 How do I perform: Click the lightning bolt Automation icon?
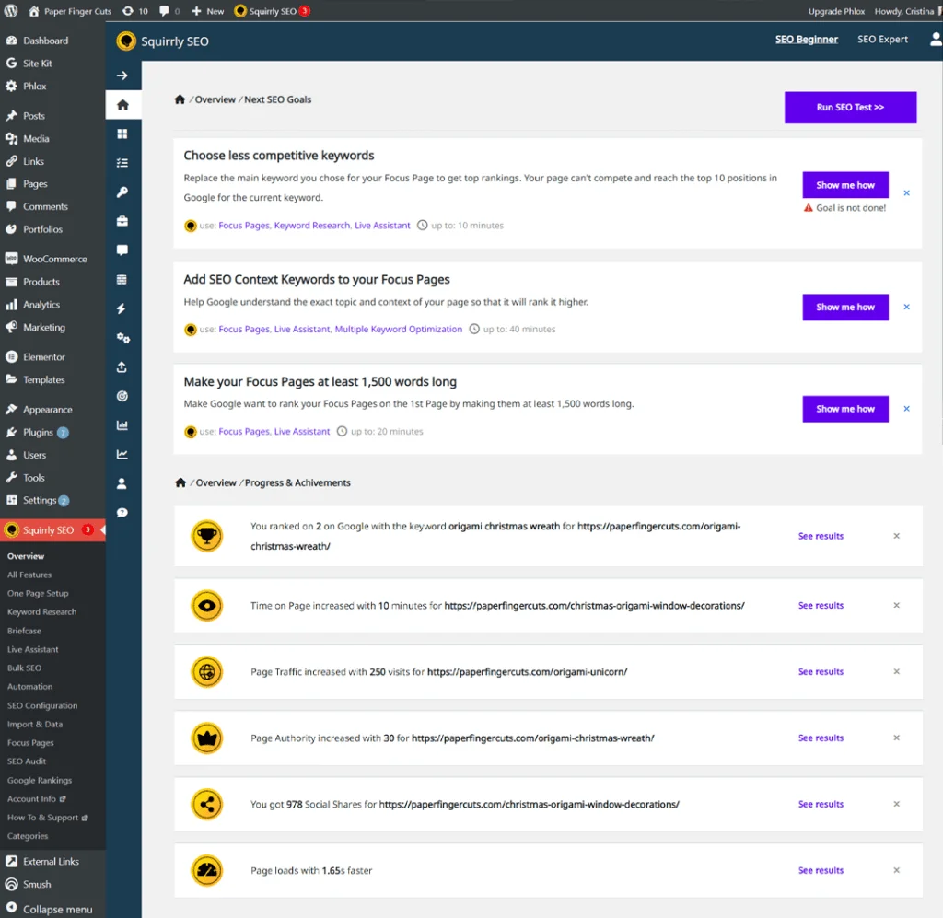click(x=122, y=309)
